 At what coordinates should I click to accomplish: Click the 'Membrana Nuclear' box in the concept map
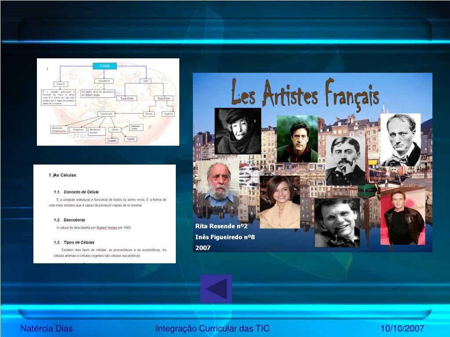pyautogui.click(x=97, y=131)
